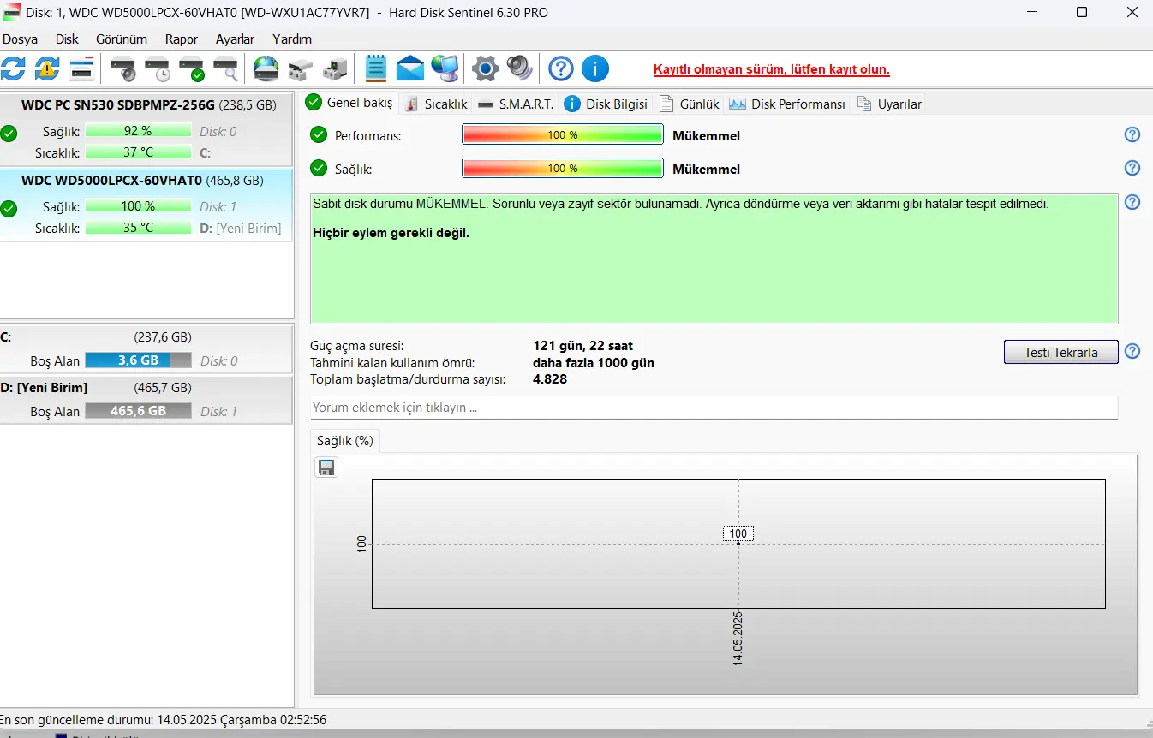This screenshot has height=738, width=1153.
Task: Click the blue envelope email icon
Action: click(410, 68)
